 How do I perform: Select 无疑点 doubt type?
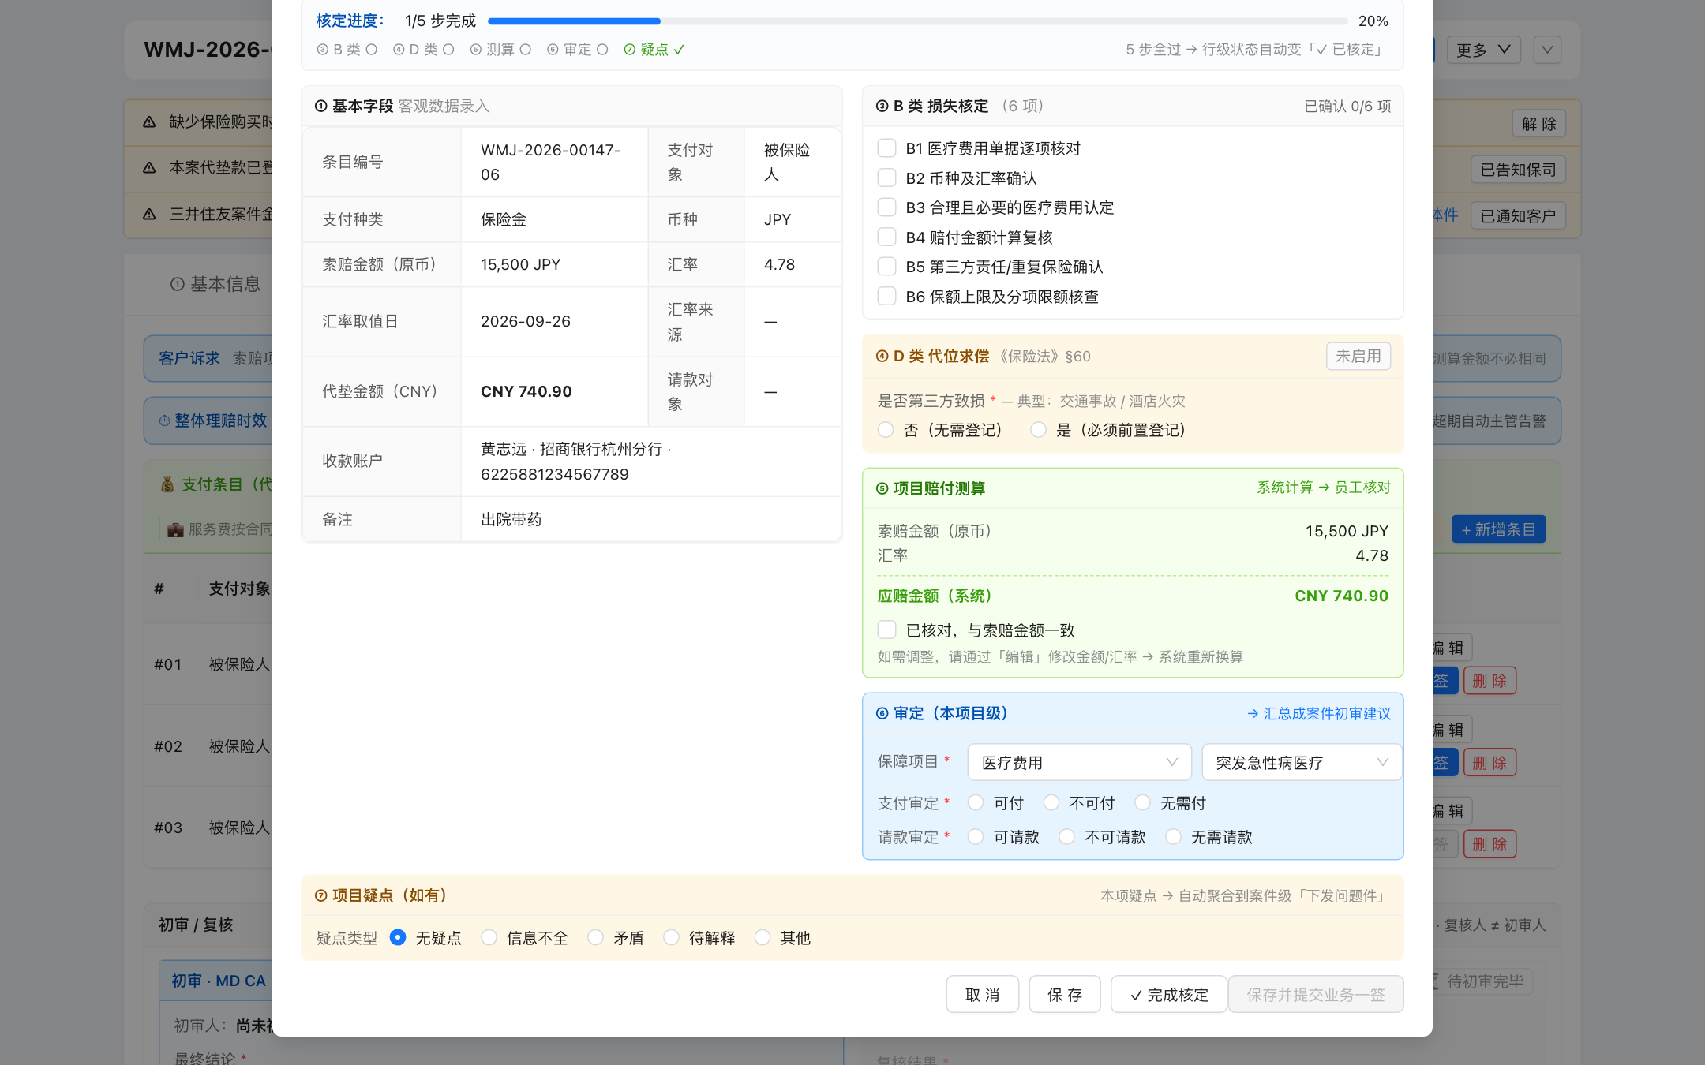pyautogui.click(x=398, y=938)
